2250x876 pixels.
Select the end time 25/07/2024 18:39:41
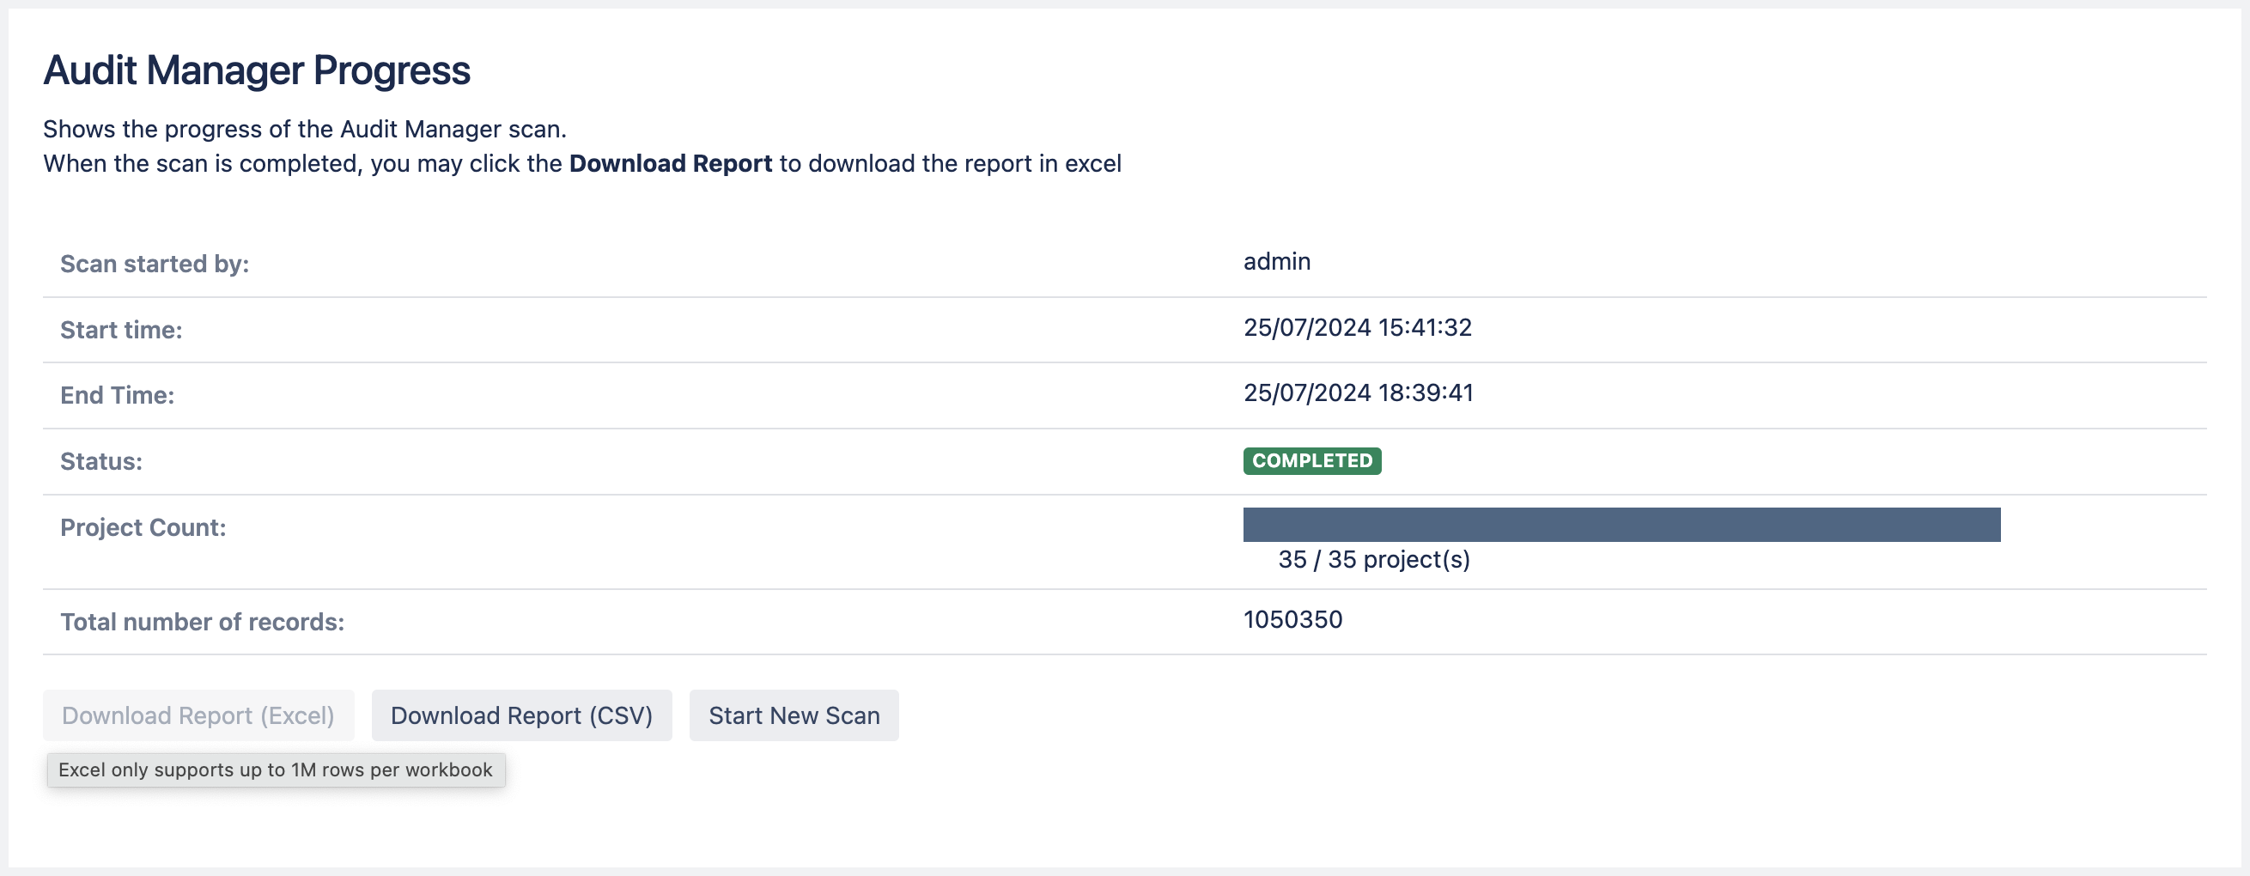pos(1359,392)
